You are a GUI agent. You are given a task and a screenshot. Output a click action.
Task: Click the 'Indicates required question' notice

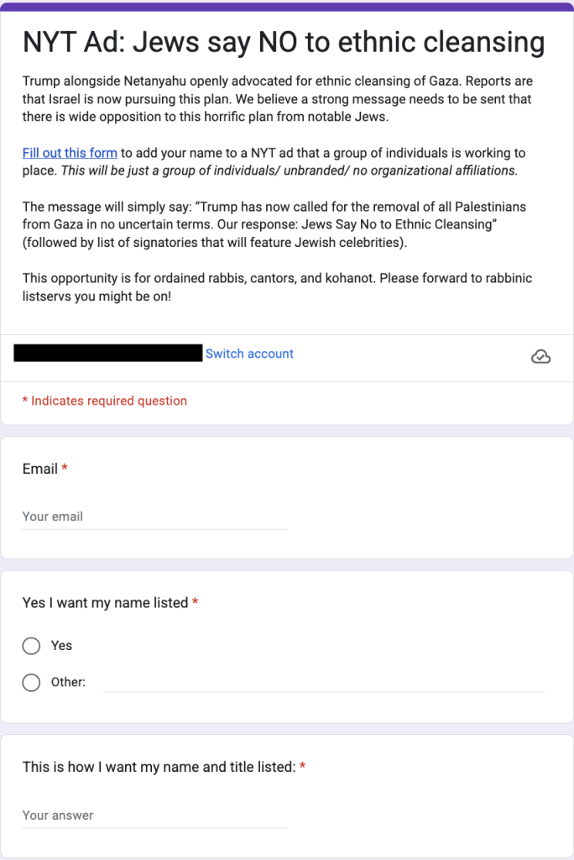click(105, 401)
